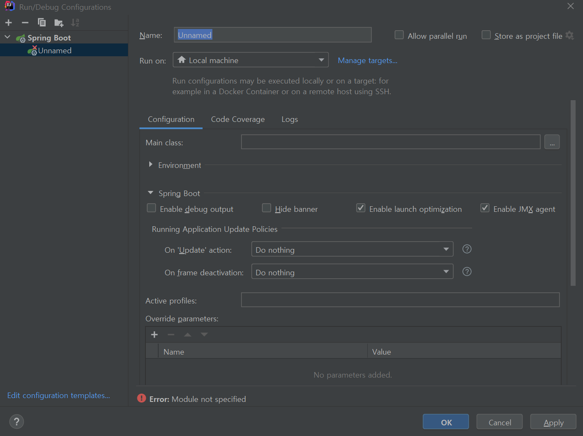Image resolution: width=583 pixels, height=436 pixels.
Task: Uncheck Enable launch optimization
Action: [x=361, y=208]
